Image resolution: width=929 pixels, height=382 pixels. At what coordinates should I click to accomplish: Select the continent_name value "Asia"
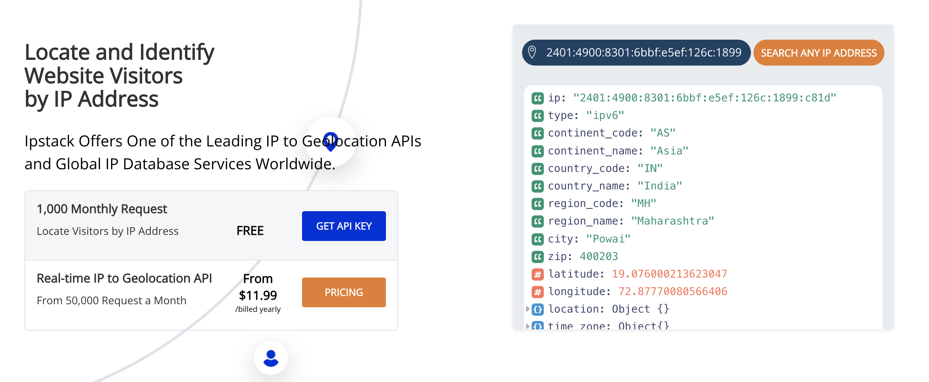(x=669, y=151)
